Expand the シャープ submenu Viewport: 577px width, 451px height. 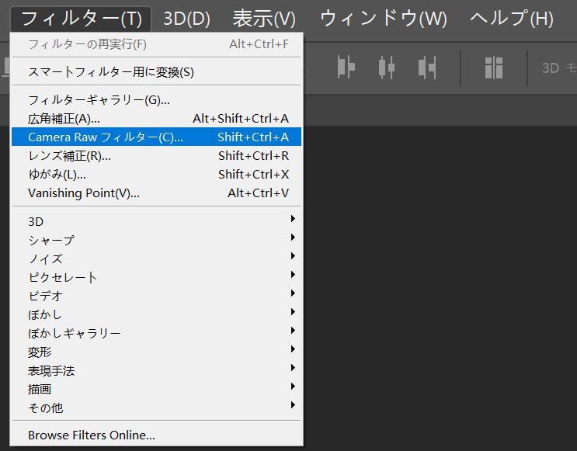[x=156, y=240]
